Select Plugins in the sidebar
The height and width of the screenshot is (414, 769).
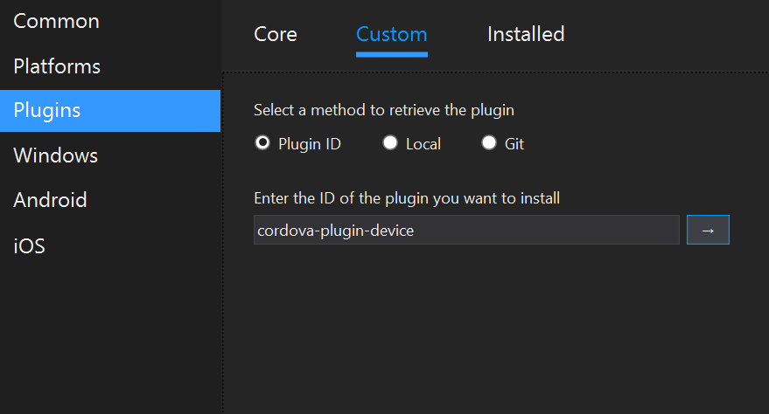47,110
